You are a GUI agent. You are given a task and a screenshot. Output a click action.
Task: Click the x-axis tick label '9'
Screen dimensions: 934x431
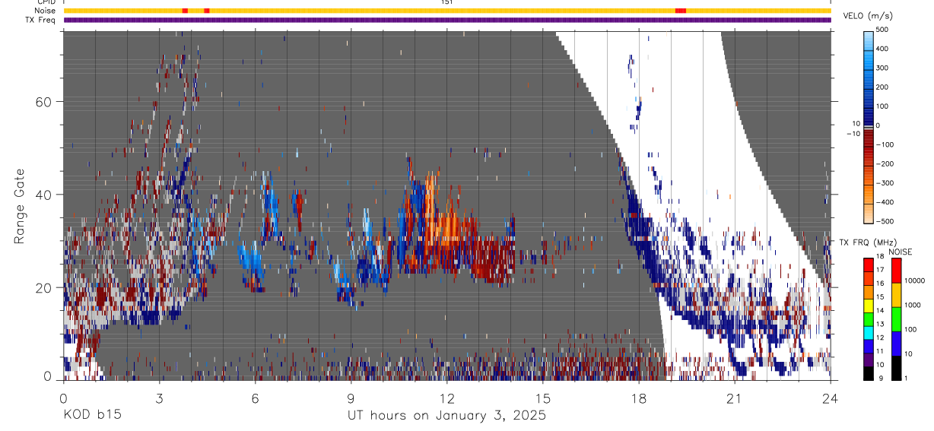click(351, 398)
